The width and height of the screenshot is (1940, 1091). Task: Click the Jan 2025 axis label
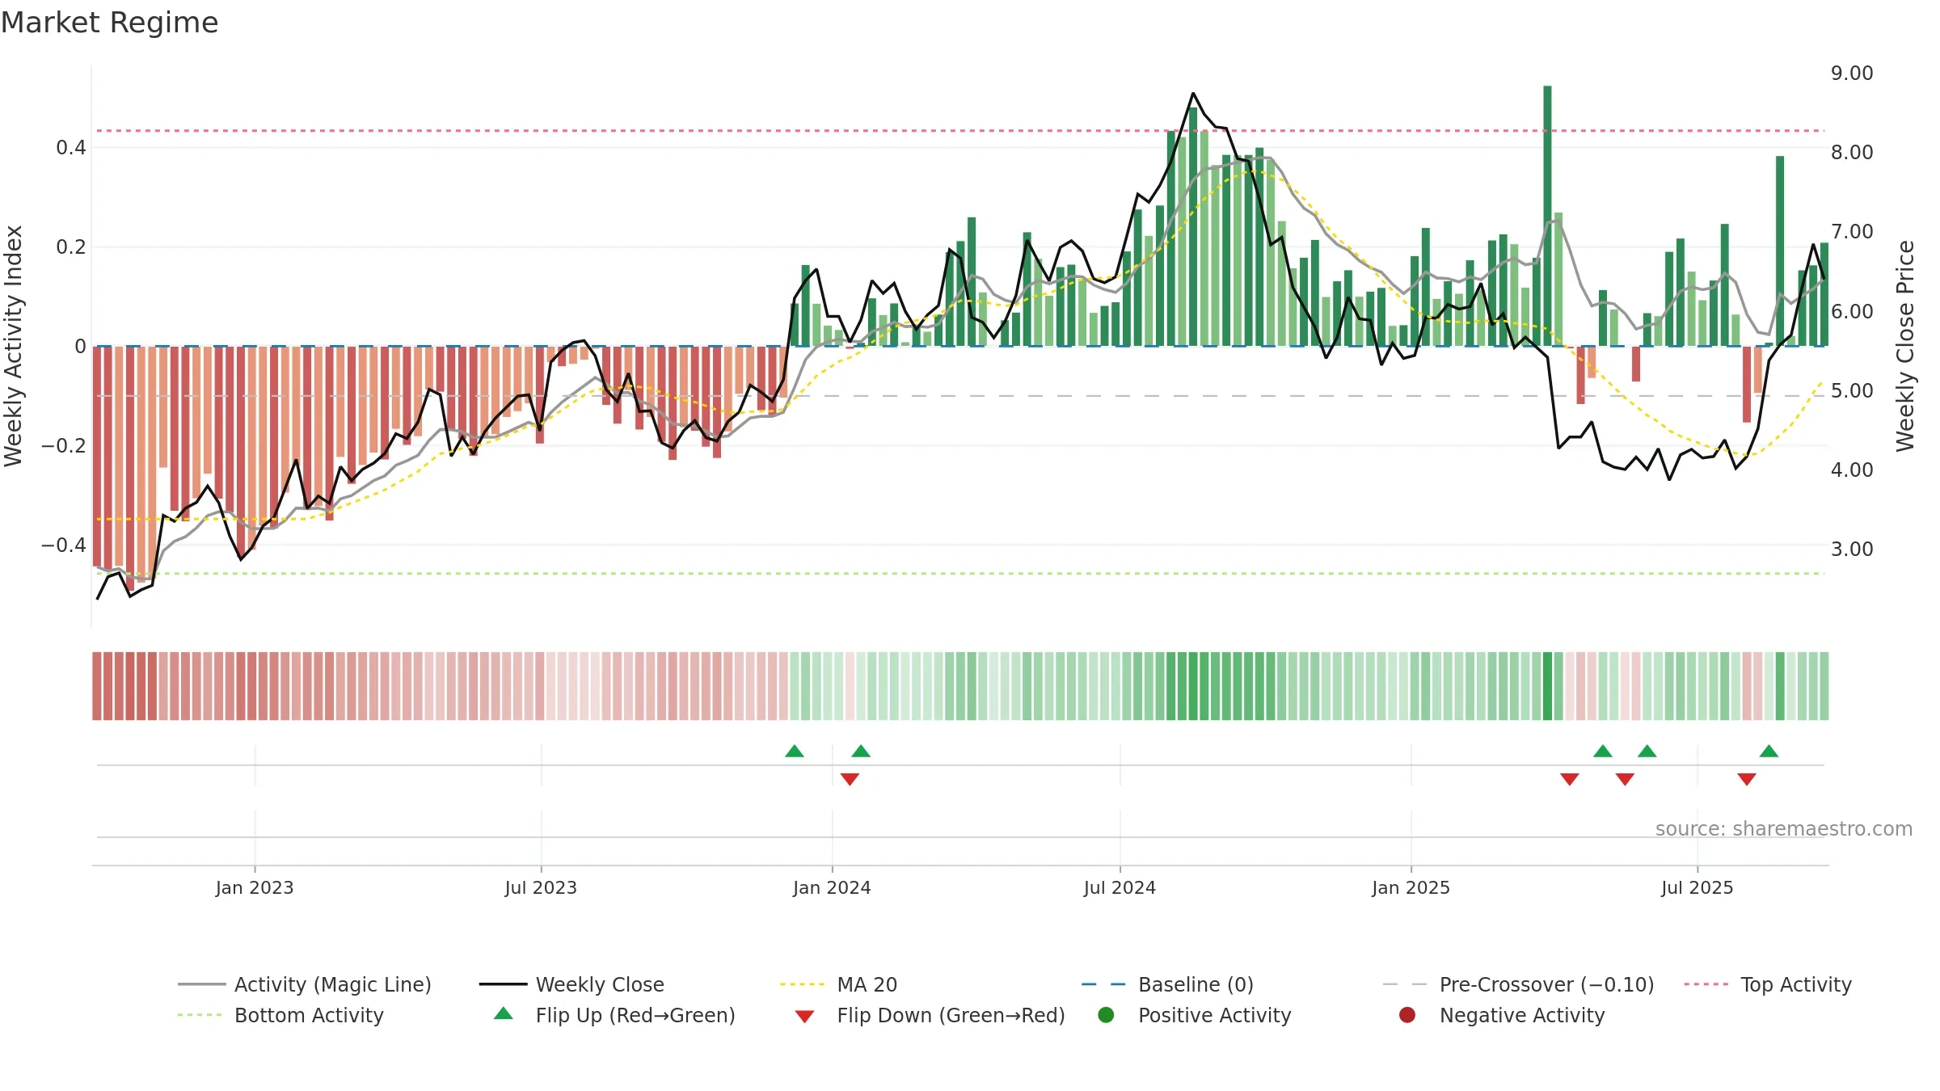click(x=1411, y=887)
